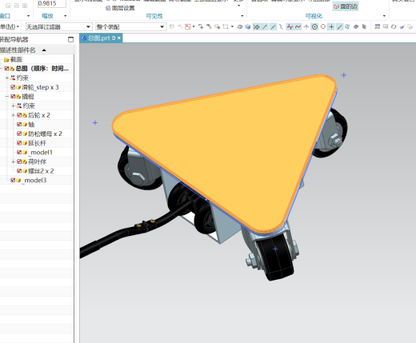416x343 pixels.
Task: Uncheck the 总图 assembly checkbox
Action: [6, 69]
